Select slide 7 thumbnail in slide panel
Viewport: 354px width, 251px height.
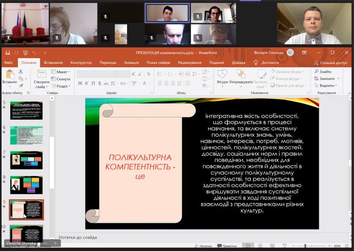coord(26,160)
